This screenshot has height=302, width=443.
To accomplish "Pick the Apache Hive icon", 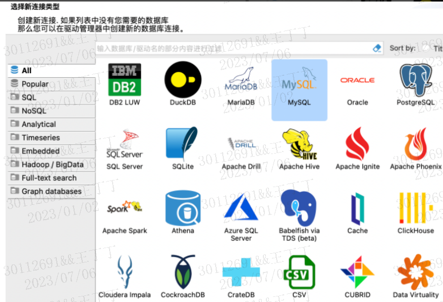I will [x=299, y=144].
